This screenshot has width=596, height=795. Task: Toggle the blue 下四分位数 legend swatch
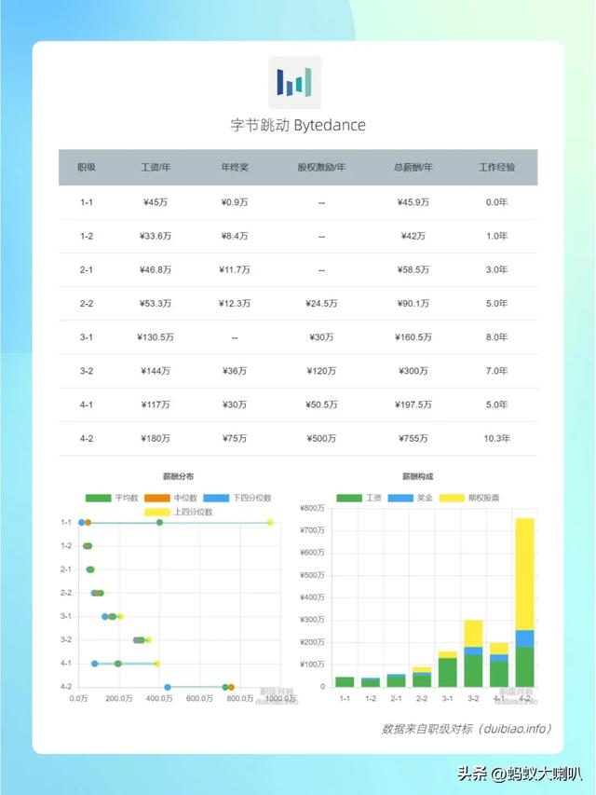pyautogui.click(x=216, y=498)
